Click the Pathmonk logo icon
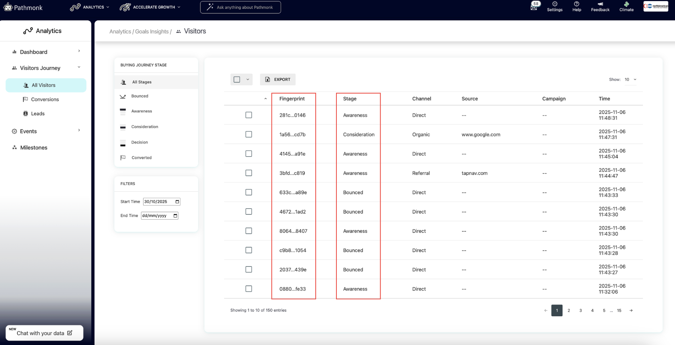The width and height of the screenshot is (675, 345). click(8, 7)
